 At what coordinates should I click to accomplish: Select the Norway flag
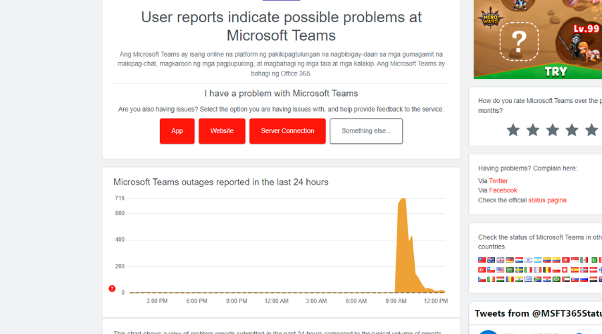click(584, 270)
